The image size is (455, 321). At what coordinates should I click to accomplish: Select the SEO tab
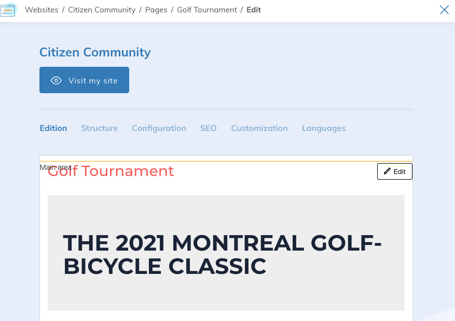(x=209, y=128)
